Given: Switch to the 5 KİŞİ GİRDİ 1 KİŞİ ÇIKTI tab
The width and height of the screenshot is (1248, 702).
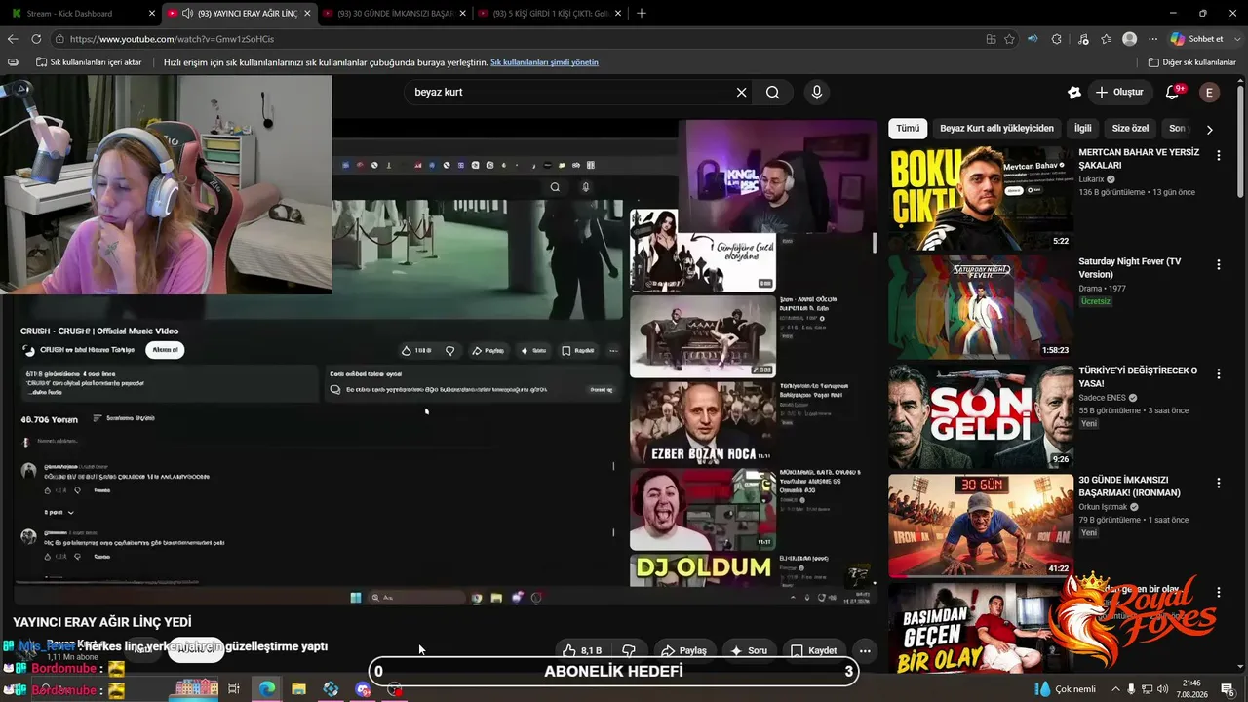Looking at the screenshot, I should 550,13.
